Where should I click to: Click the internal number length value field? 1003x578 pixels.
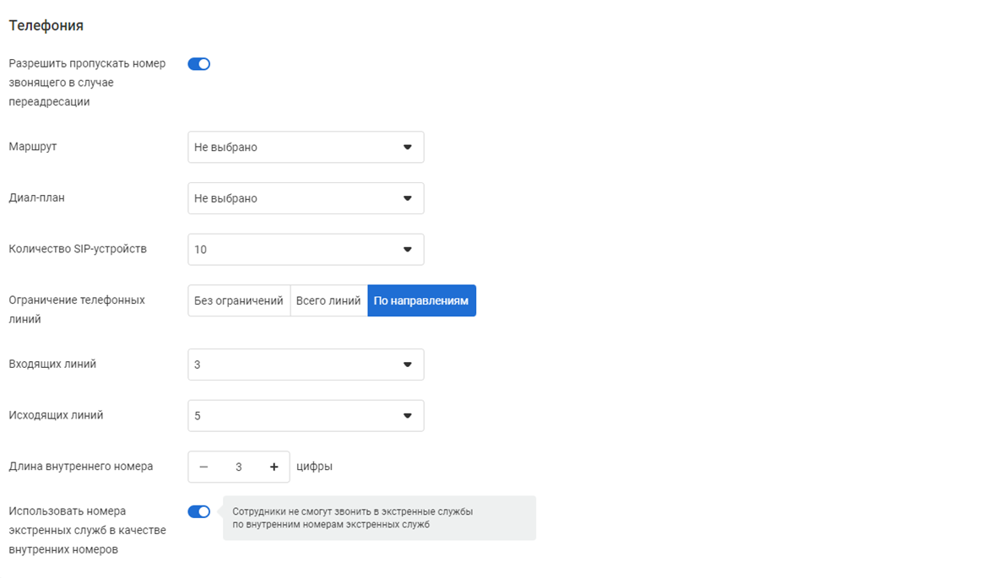(238, 467)
